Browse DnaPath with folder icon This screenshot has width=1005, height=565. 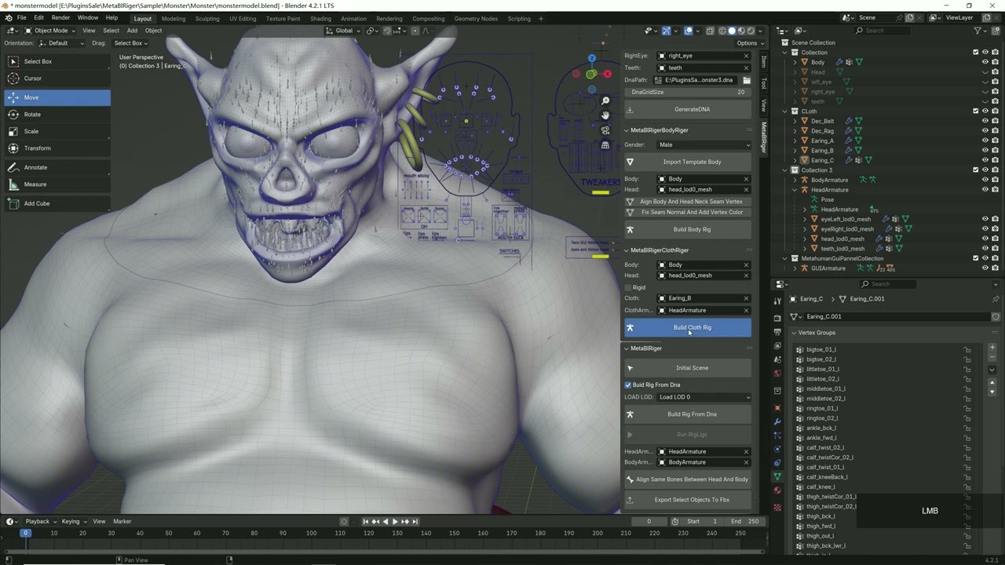[746, 80]
